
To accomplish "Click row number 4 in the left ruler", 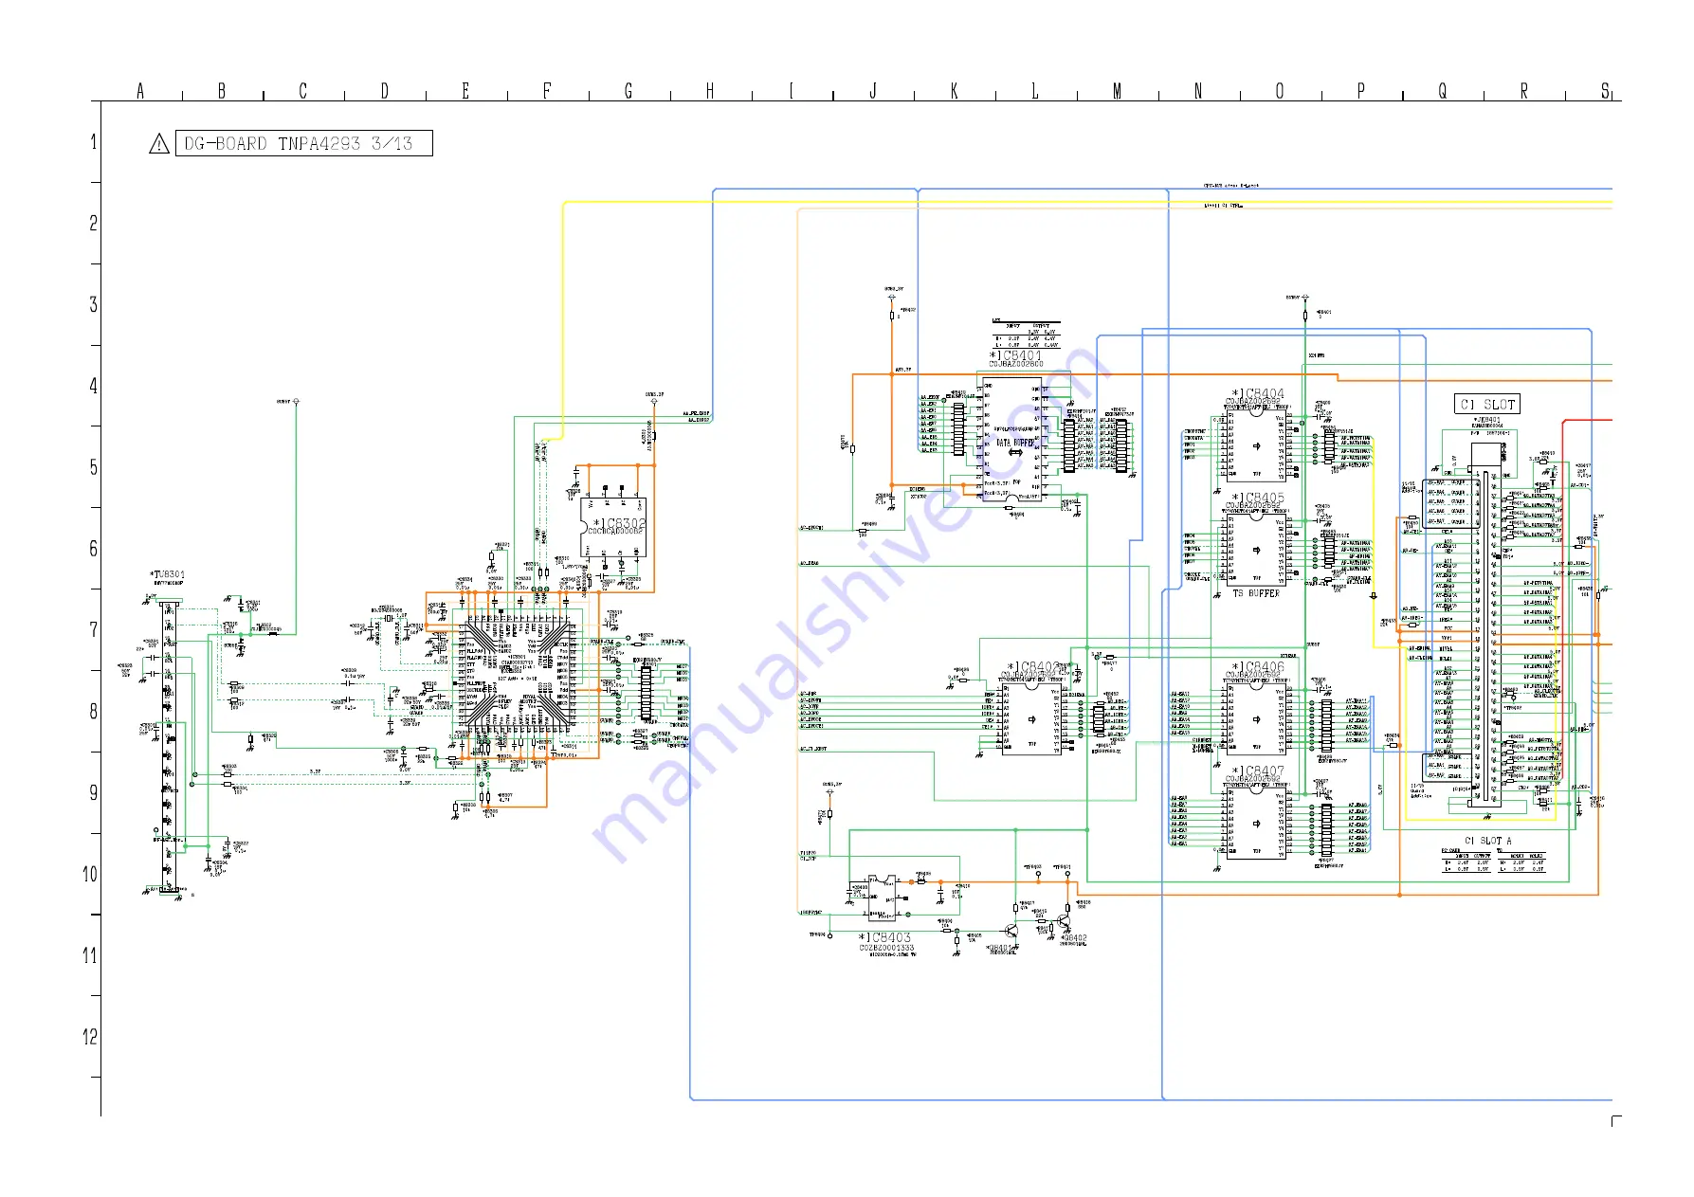I will coord(93,386).
